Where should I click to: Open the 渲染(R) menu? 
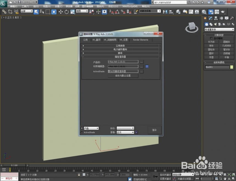coord(100,6)
